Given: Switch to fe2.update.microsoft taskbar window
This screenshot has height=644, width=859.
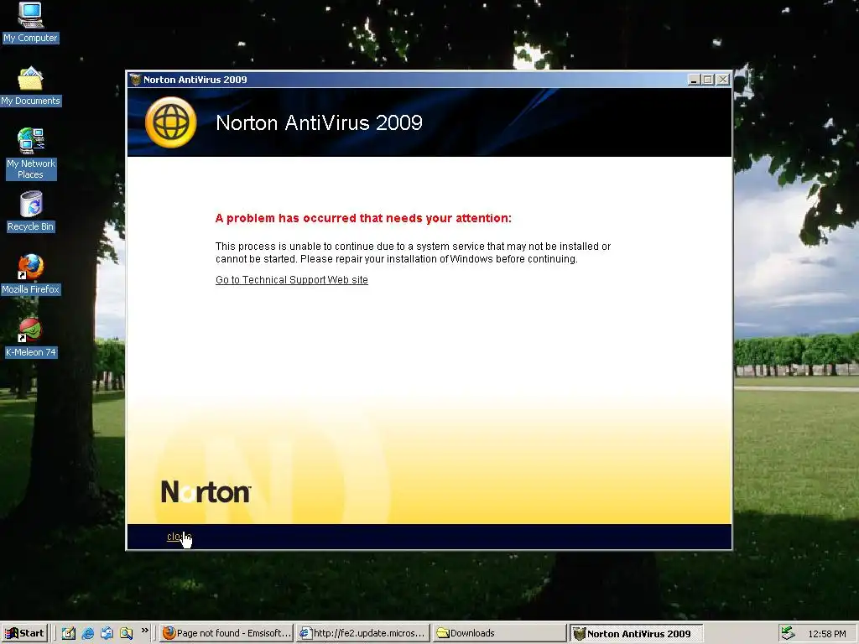Looking at the screenshot, I should pyautogui.click(x=362, y=633).
